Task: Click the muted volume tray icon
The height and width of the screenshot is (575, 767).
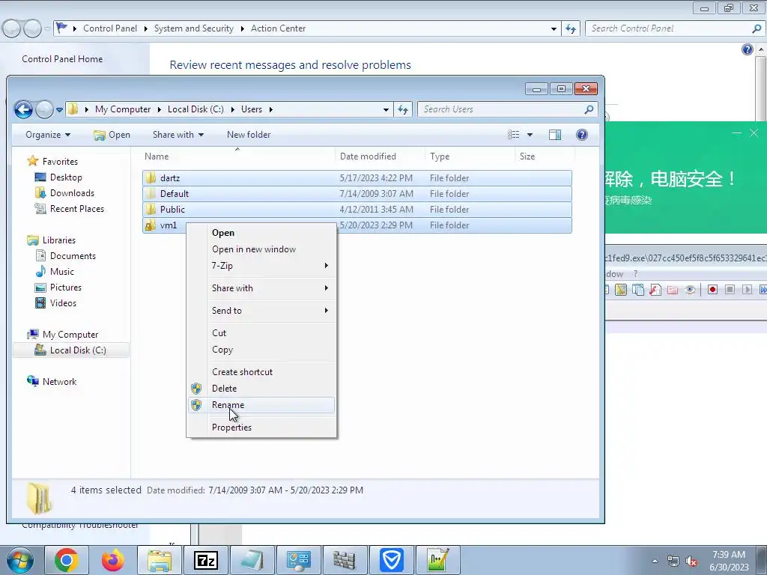Action: (x=691, y=562)
